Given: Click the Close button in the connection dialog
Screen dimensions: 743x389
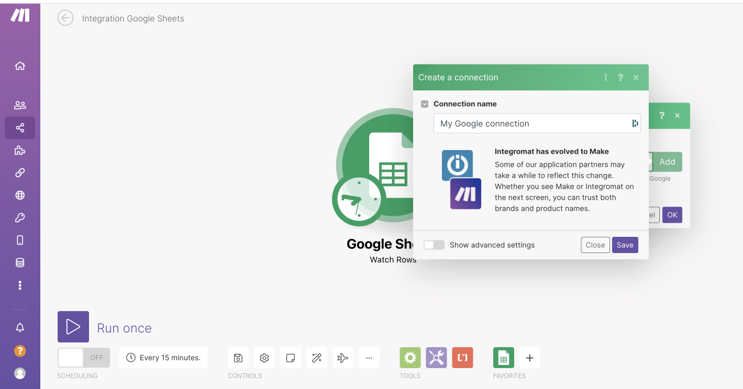Looking at the screenshot, I should tap(595, 245).
